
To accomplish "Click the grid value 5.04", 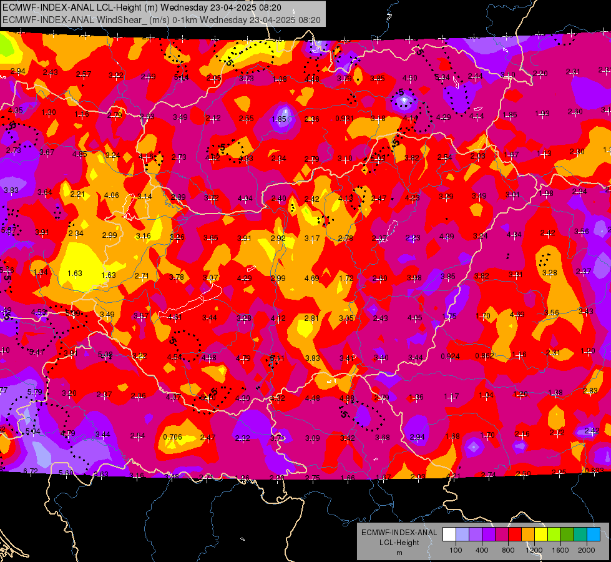I will 32,431.
